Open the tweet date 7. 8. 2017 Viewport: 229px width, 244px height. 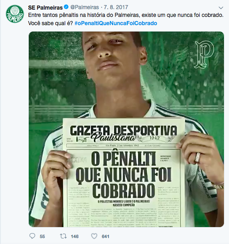116,7
